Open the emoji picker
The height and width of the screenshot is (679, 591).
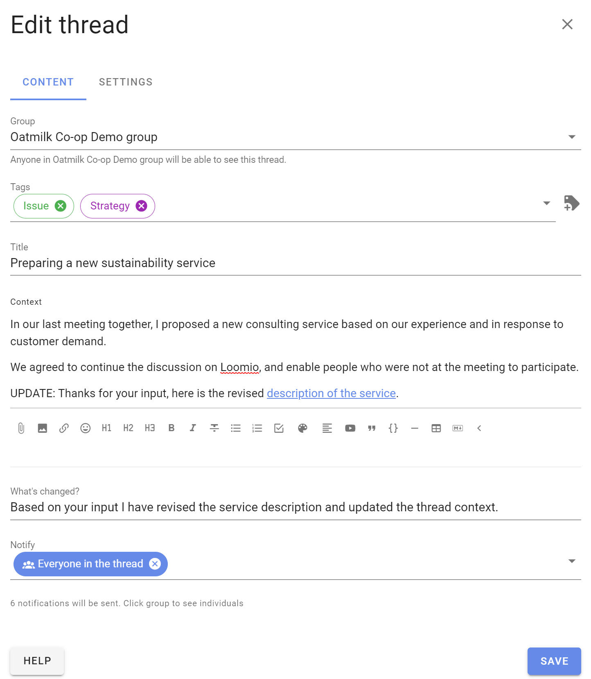pyautogui.click(x=86, y=428)
